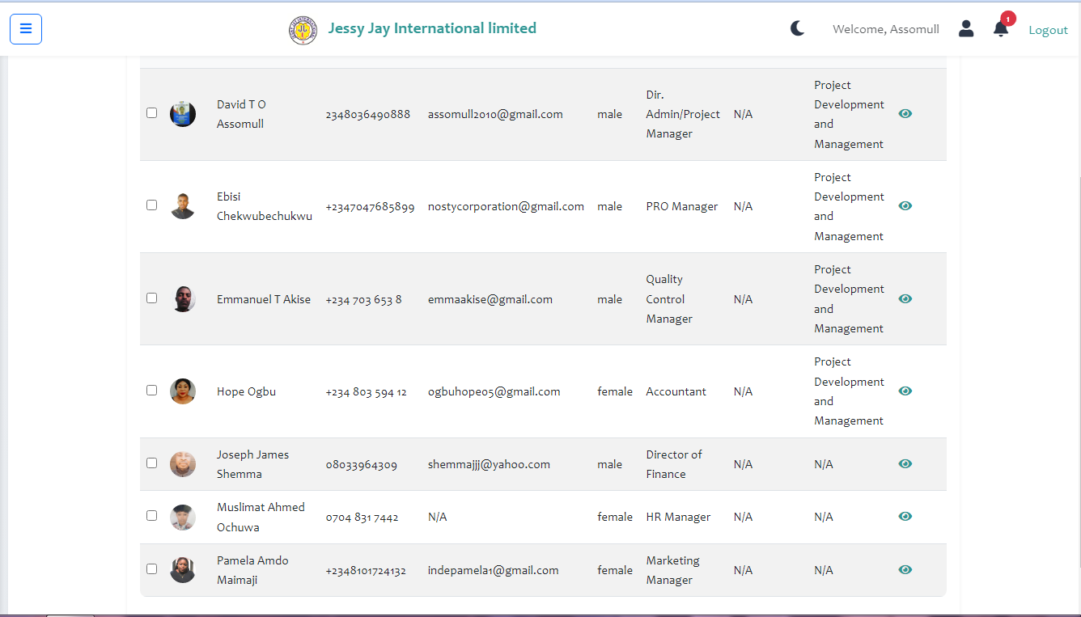Open the hamburger sidebar menu
Image resolution: width=1081 pixels, height=617 pixels.
click(26, 29)
